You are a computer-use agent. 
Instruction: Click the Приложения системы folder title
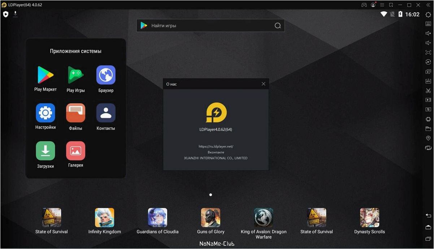pos(75,51)
